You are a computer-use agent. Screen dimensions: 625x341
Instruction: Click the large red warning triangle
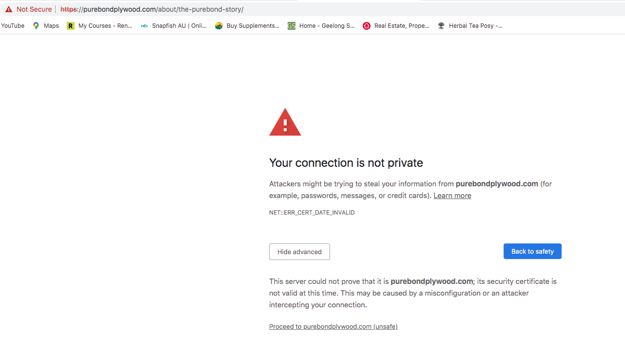[285, 123]
